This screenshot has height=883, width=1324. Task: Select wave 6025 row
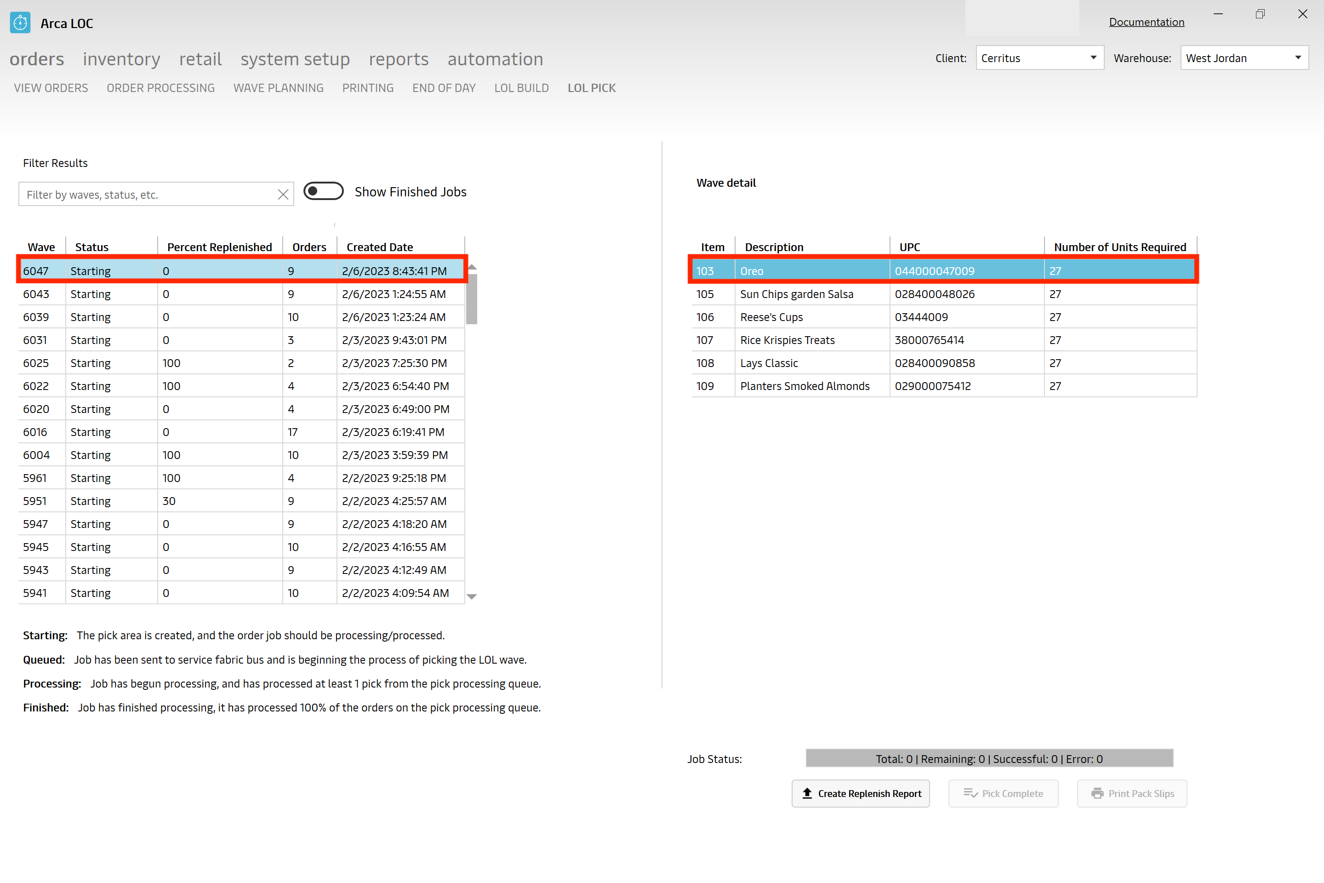pyautogui.click(x=241, y=363)
